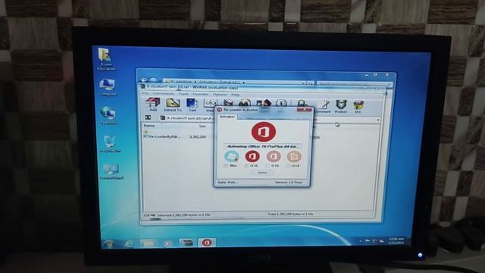
Task: Click the View icon in WinRAR toolbar
Action: [x=211, y=105]
